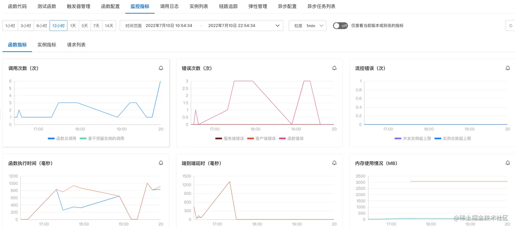This screenshot has height=228, width=515.
Task: Click the refresh icon button
Action: pos(510,26)
